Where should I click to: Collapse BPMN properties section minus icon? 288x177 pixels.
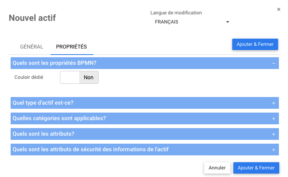click(x=273, y=63)
